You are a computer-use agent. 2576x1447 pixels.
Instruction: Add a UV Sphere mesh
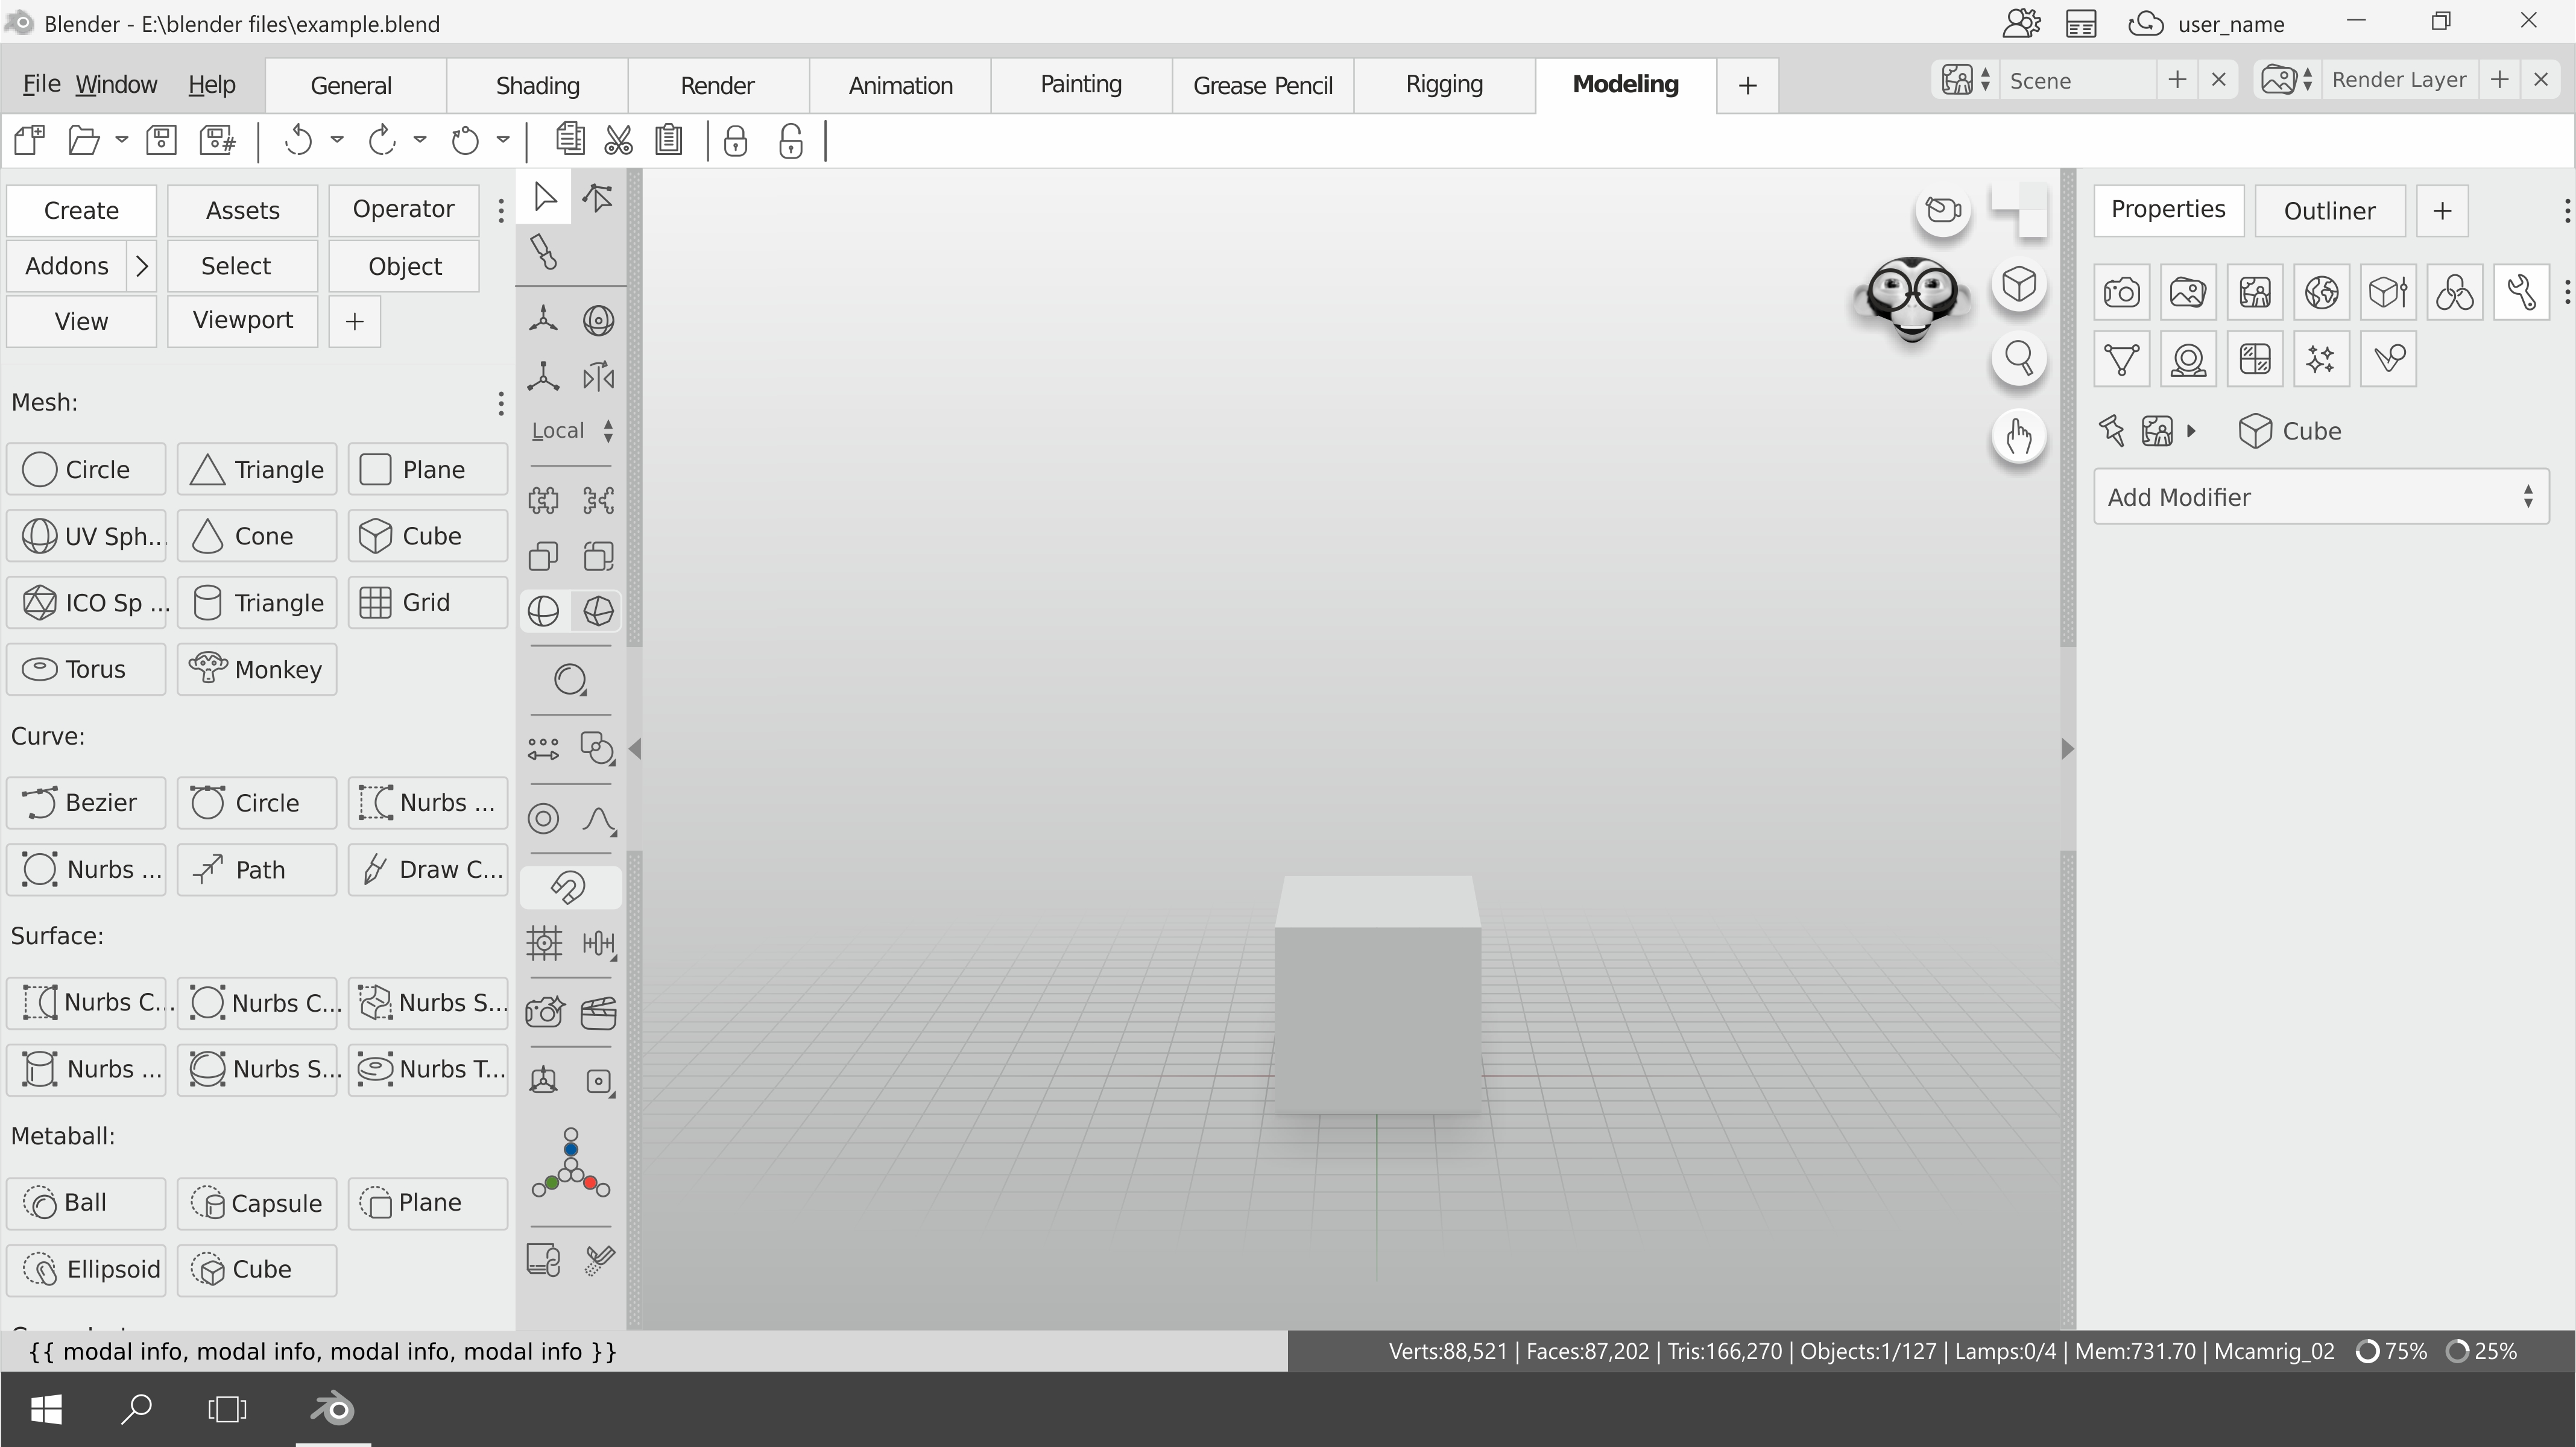[x=86, y=536]
